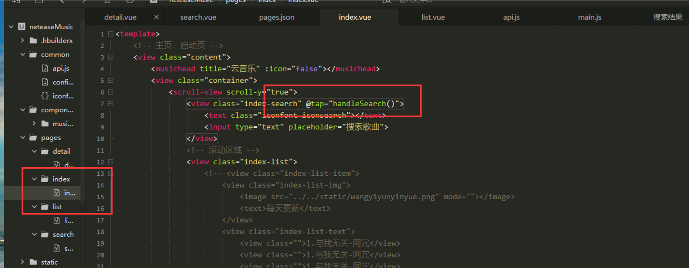
Task: Click the handleSearch() text on line 7
Action: coord(364,104)
